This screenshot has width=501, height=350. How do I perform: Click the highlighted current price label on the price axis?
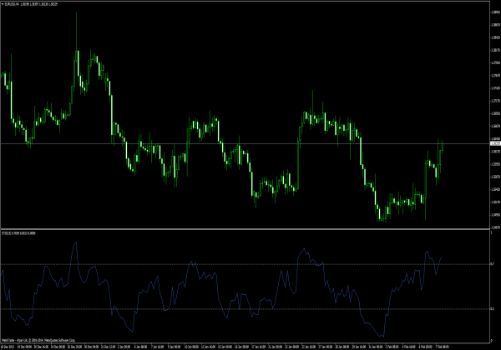coord(495,144)
